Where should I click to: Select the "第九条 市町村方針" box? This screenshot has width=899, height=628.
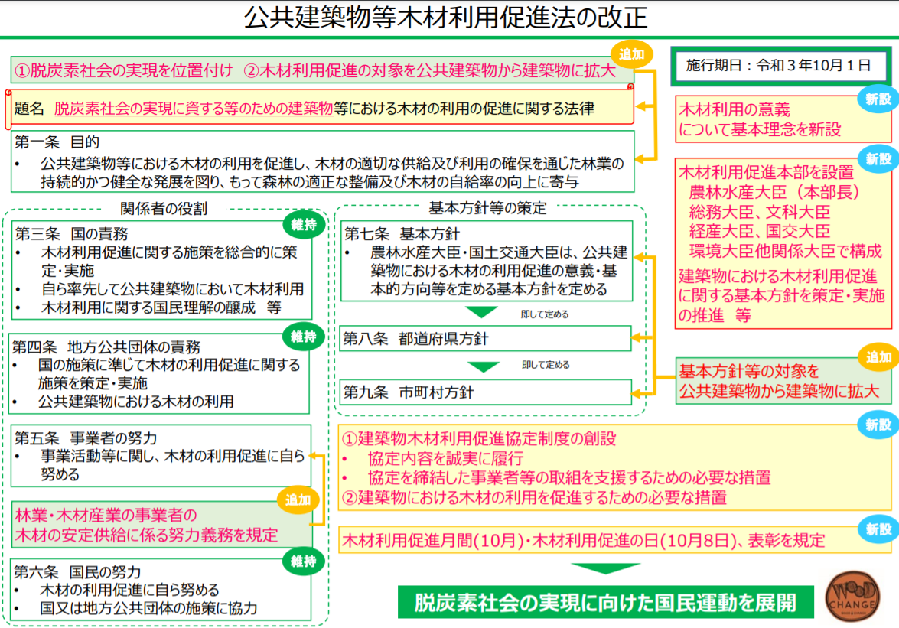point(486,392)
